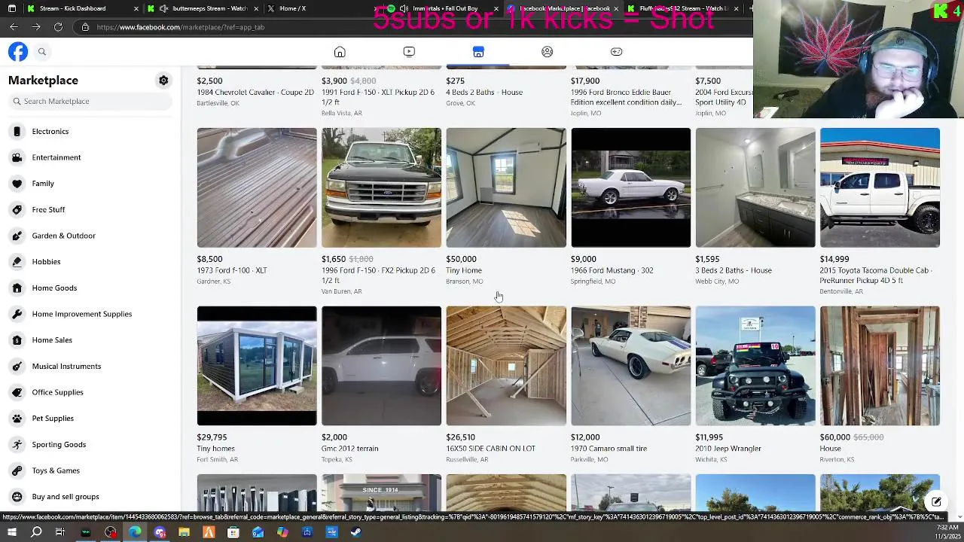Click the 1984 Chevrolet Cavalier title

tap(255, 92)
